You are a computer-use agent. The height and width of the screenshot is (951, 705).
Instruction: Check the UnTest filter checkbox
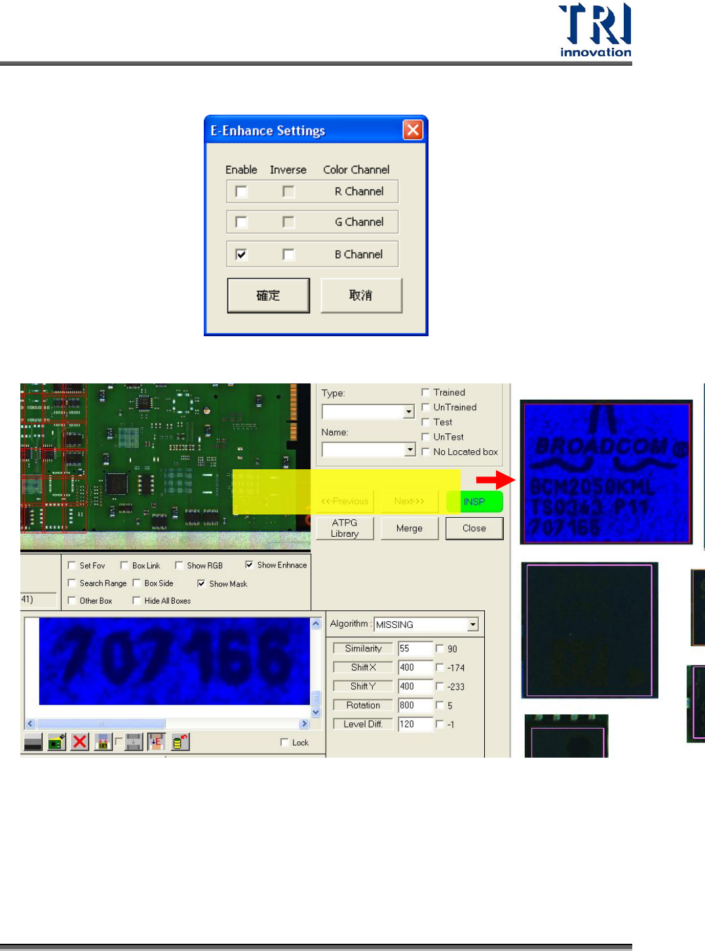[425, 437]
